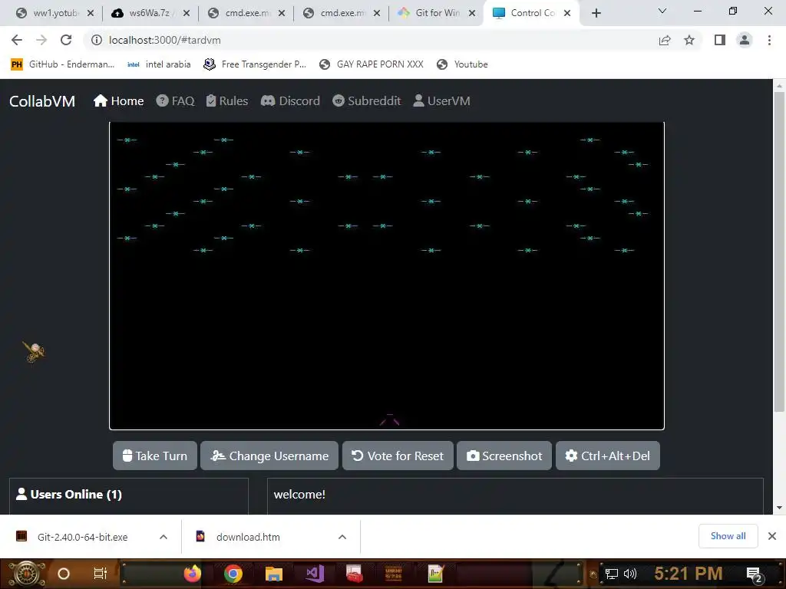
Task: Bookmark this tab with the star
Action: point(689,40)
